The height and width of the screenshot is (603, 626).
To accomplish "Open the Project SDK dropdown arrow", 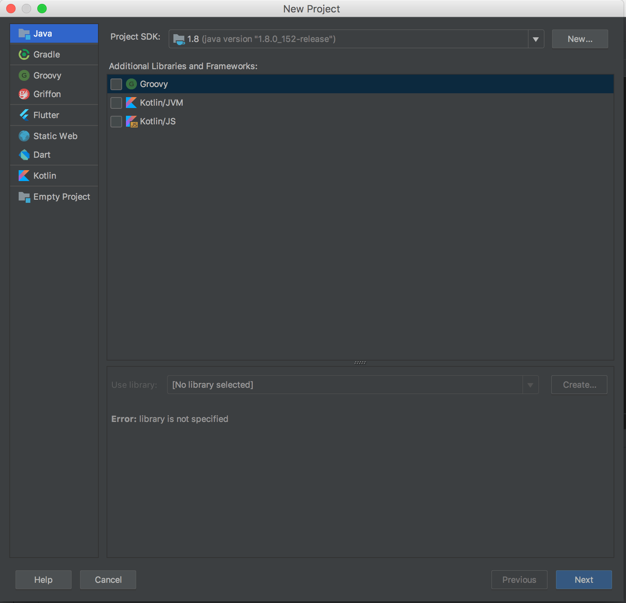I will (536, 39).
